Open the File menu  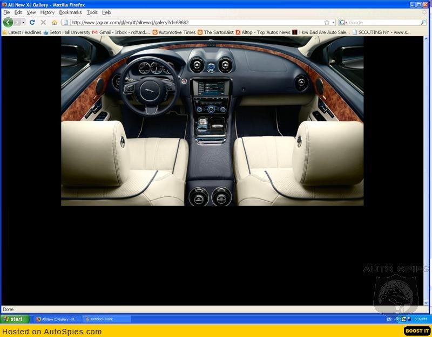tap(6, 12)
